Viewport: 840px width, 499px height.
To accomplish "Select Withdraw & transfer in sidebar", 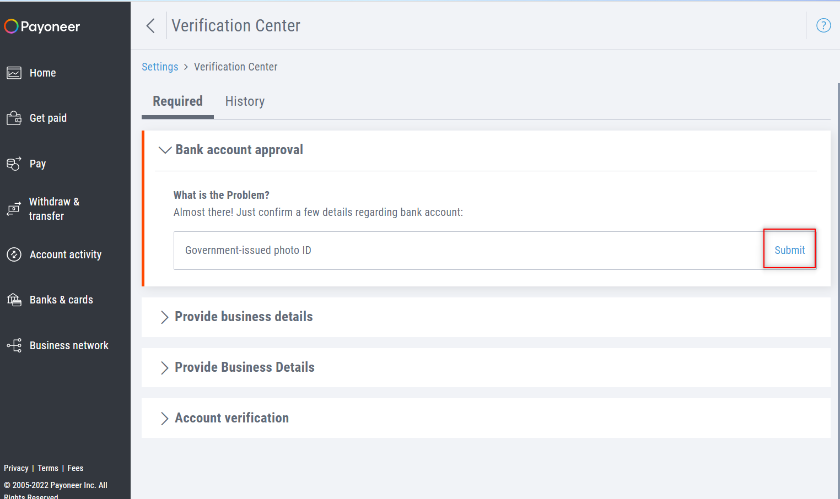I will tap(55, 208).
